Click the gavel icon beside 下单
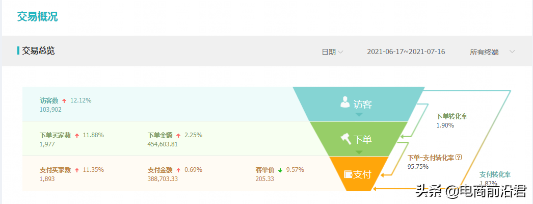The width and height of the screenshot is (533, 204). point(345,137)
